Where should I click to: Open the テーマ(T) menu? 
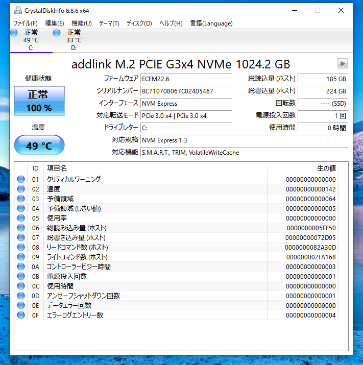109,23
